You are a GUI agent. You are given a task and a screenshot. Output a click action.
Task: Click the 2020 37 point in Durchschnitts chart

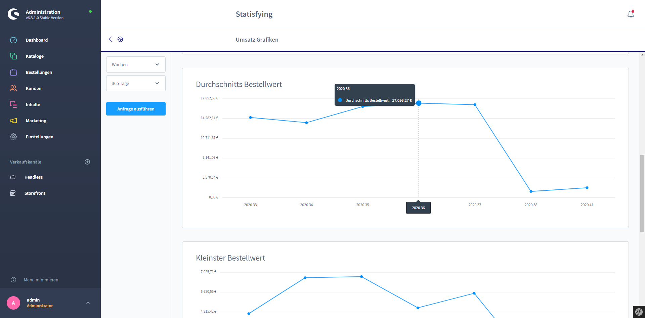[475, 105]
